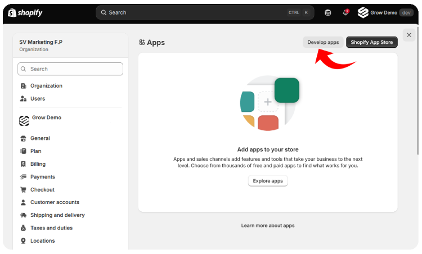Click the Shopify logo
This screenshot has height=254, width=422.
(25, 12)
